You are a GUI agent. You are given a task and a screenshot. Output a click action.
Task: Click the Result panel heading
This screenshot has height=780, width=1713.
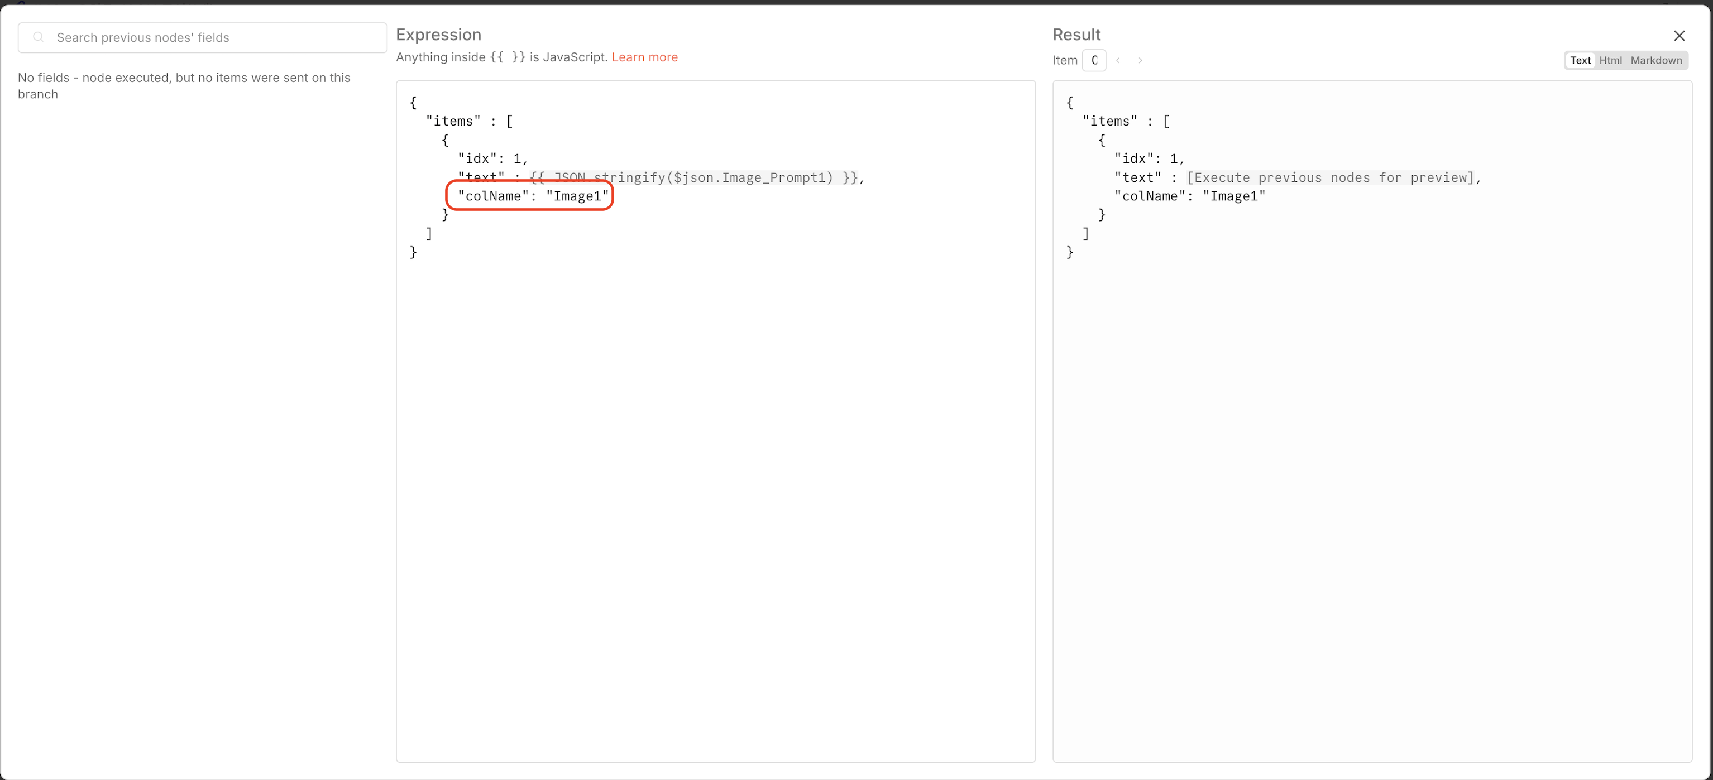(x=1076, y=35)
